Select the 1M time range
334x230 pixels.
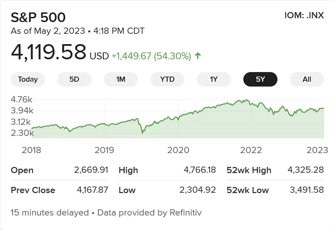tap(121, 79)
